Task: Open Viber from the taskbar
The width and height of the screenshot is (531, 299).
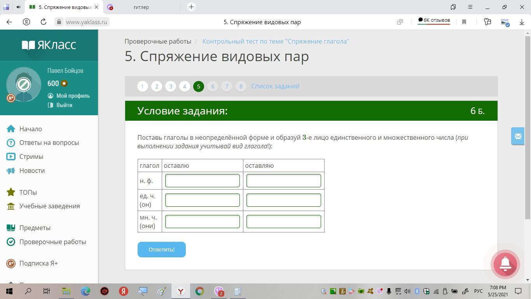Action: click(x=219, y=291)
